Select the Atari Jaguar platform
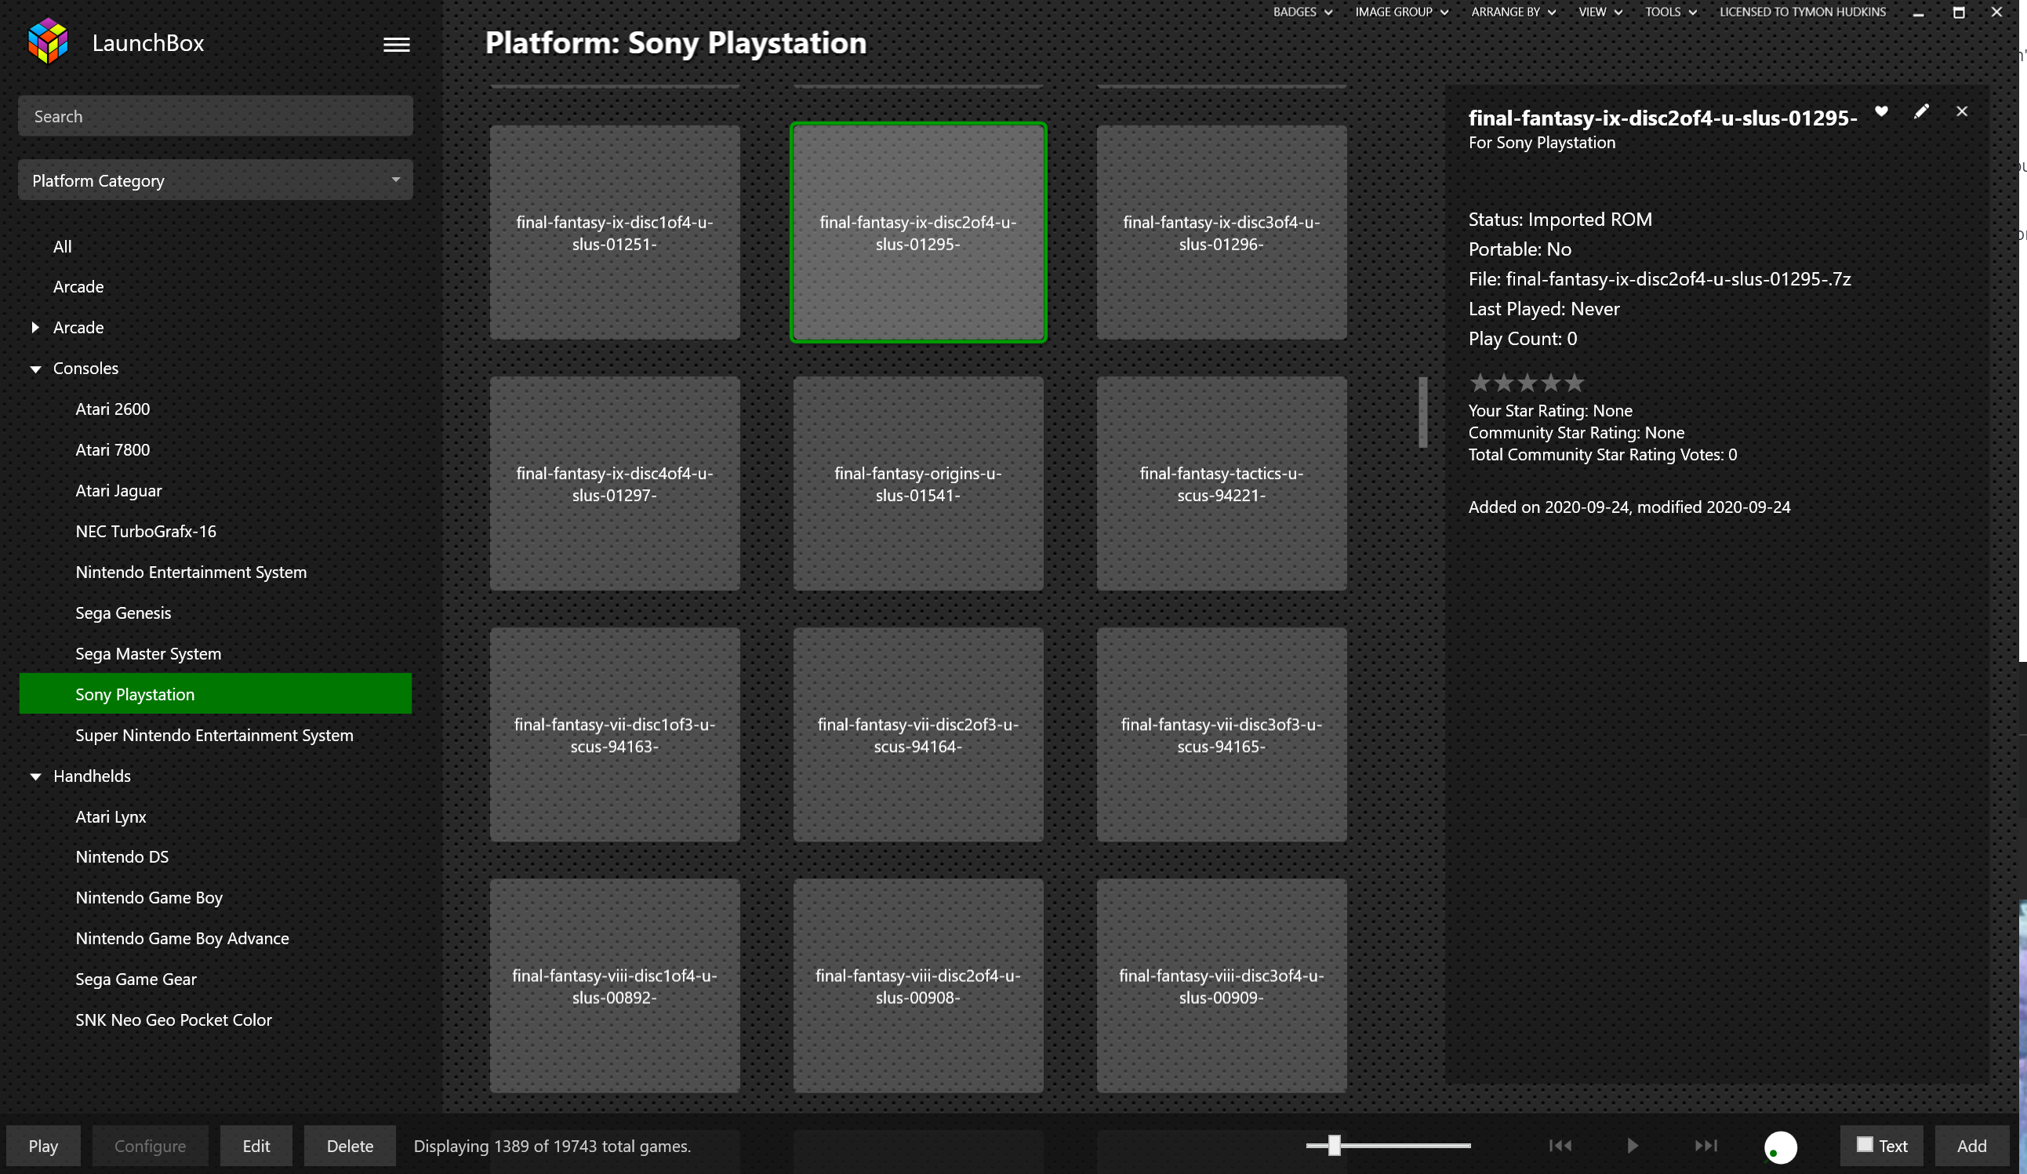 tap(118, 490)
